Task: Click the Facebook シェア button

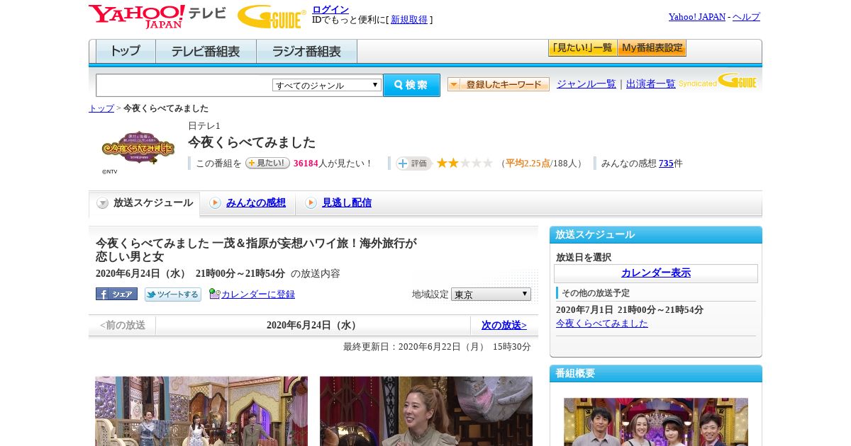Action: (x=116, y=294)
